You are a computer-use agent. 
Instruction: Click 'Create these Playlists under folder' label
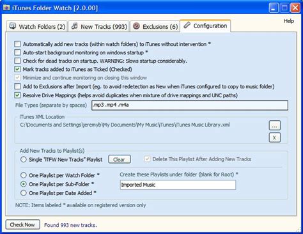(179, 175)
